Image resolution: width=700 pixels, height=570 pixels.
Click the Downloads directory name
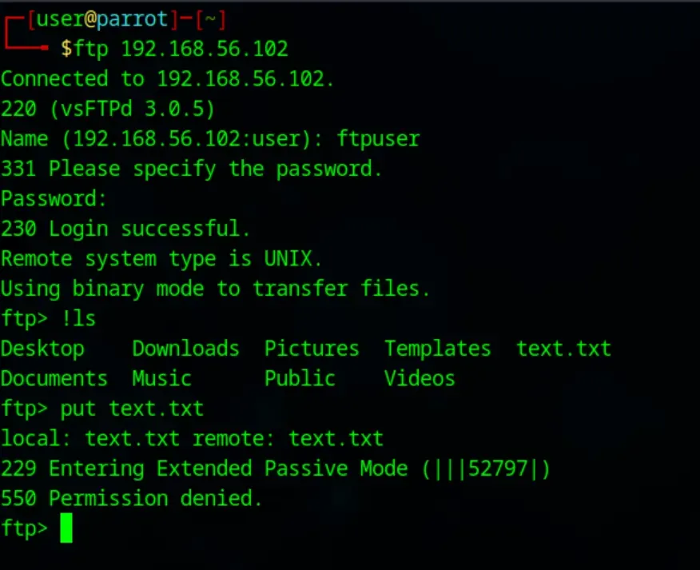pyautogui.click(x=185, y=349)
